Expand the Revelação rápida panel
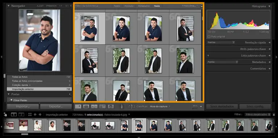Image resolution: width=278 pixels, height=138 pixels. 269,43
